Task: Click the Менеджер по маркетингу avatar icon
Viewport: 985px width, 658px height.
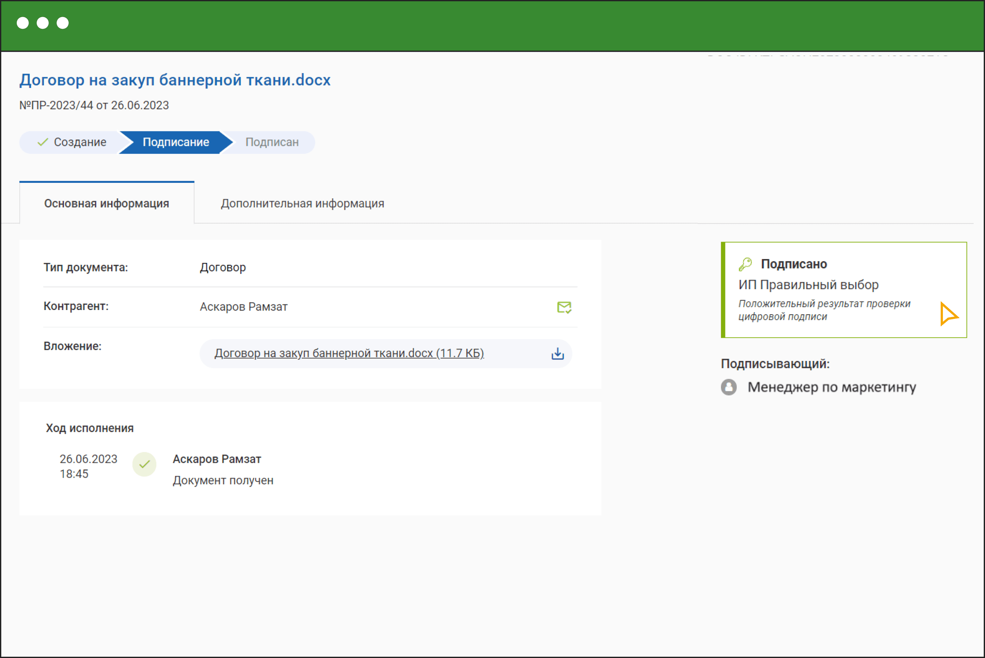Action: tap(729, 387)
